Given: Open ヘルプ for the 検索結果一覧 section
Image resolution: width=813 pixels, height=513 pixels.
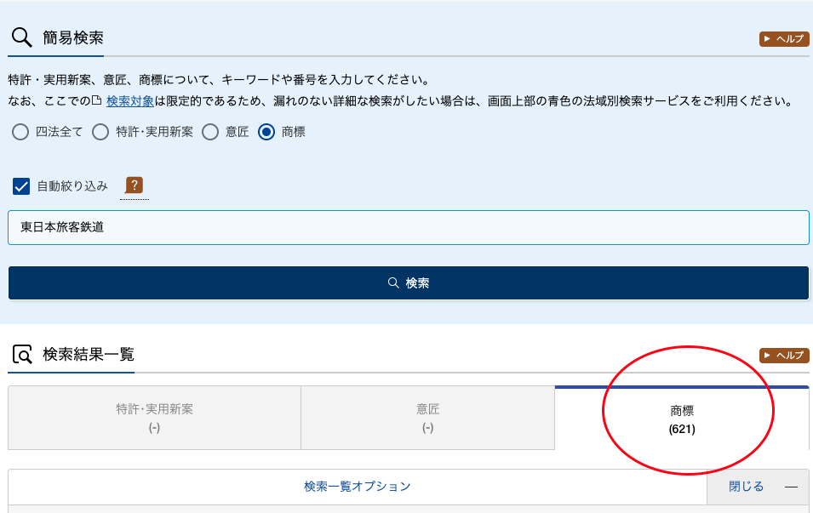Looking at the screenshot, I should [x=783, y=356].
